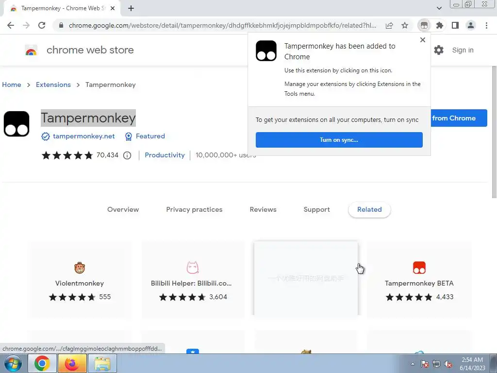
Task: Select the Related tab
Action: point(369,210)
